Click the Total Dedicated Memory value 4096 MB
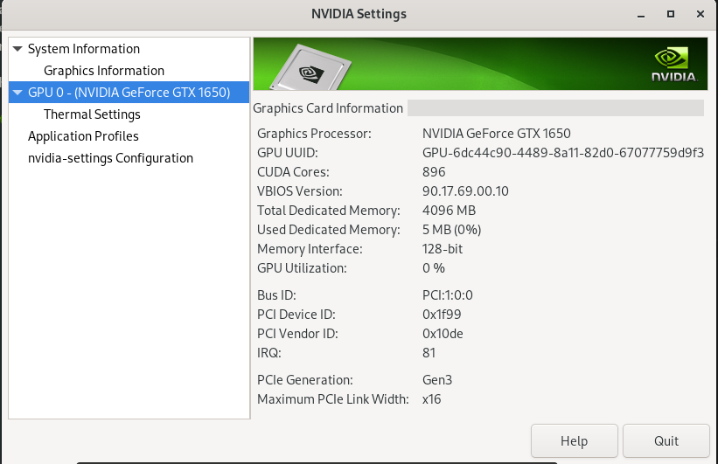The height and width of the screenshot is (464, 718). [x=449, y=211]
